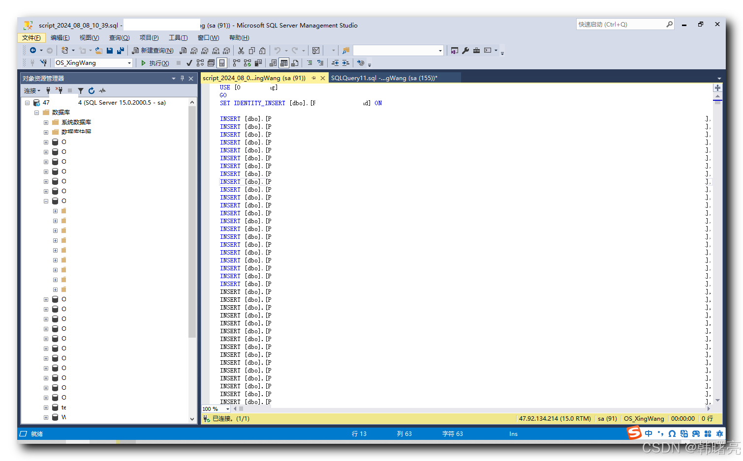Open the 连接 dropdown in Object Explorer
Viewport: 743px width, 461px height.
click(x=32, y=90)
